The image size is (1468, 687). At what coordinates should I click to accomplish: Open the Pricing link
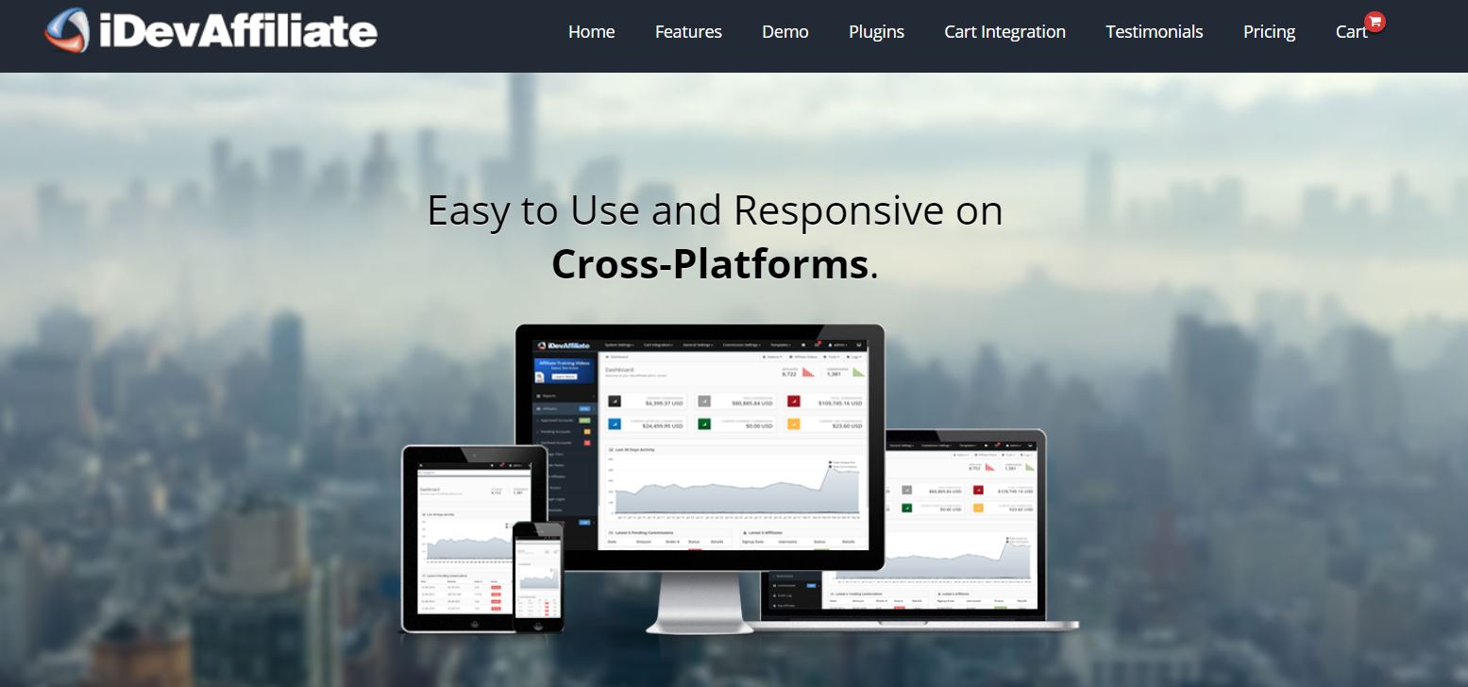1269,32
